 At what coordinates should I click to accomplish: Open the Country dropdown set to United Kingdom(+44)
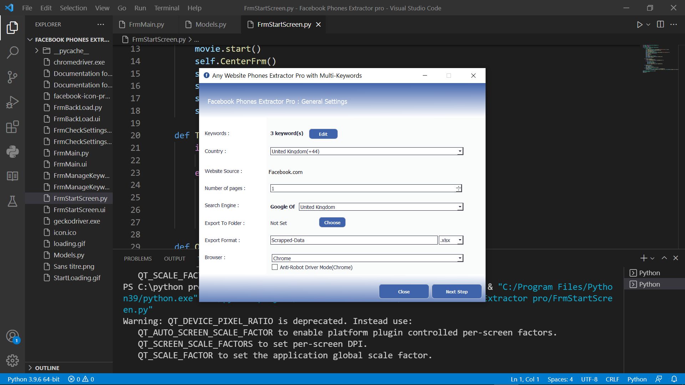tap(367, 152)
